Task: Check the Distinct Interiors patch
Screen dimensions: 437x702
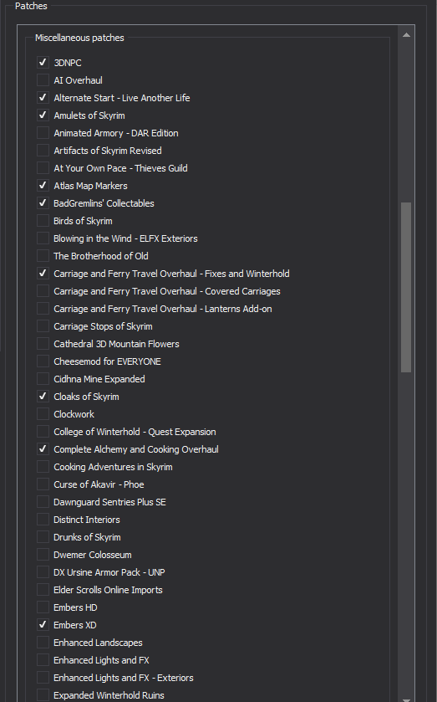Action: (x=43, y=520)
